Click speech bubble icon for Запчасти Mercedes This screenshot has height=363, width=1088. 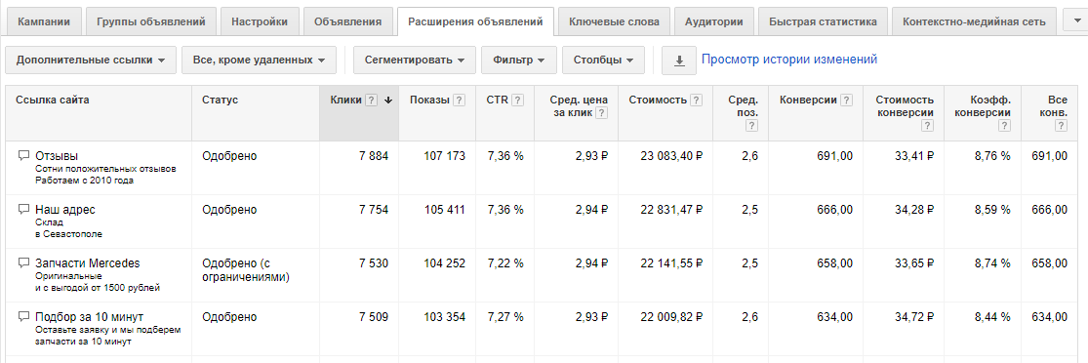[x=22, y=263]
